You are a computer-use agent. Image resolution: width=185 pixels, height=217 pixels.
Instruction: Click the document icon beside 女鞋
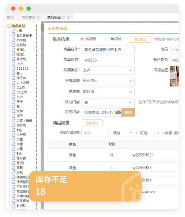(x=13, y=172)
